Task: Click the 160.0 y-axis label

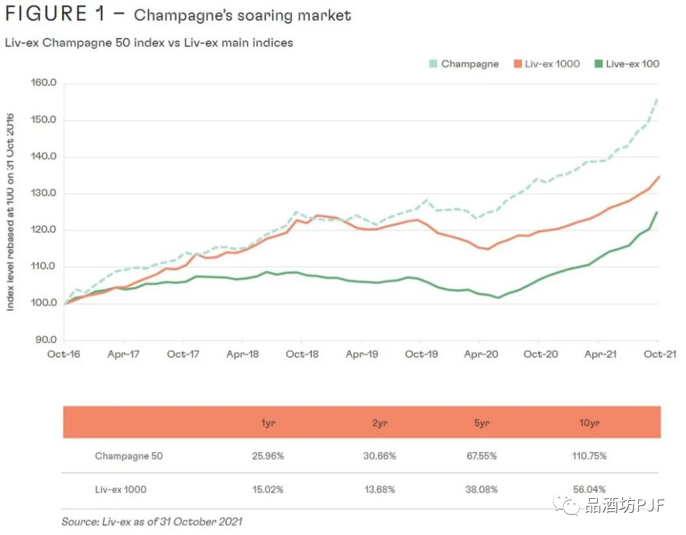Action: [44, 83]
